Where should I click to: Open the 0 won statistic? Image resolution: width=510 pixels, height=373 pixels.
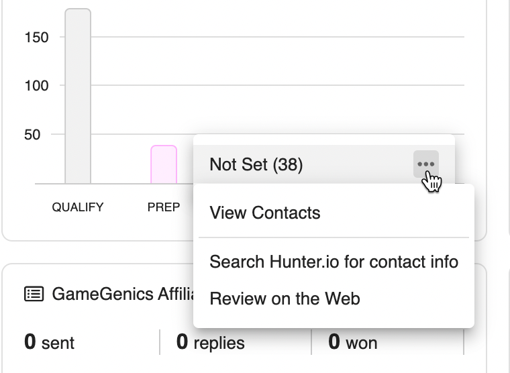[x=352, y=343]
